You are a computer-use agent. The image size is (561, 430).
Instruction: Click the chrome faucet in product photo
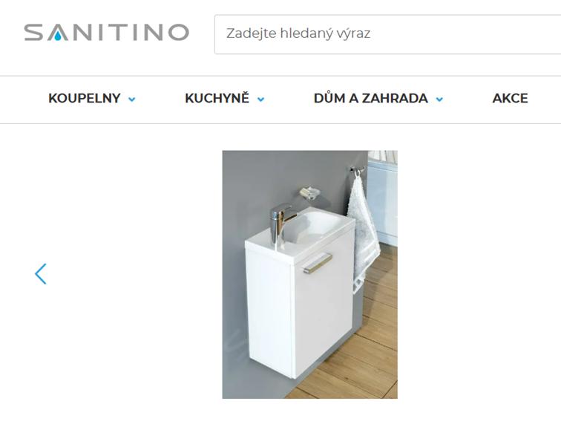tap(280, 221)
